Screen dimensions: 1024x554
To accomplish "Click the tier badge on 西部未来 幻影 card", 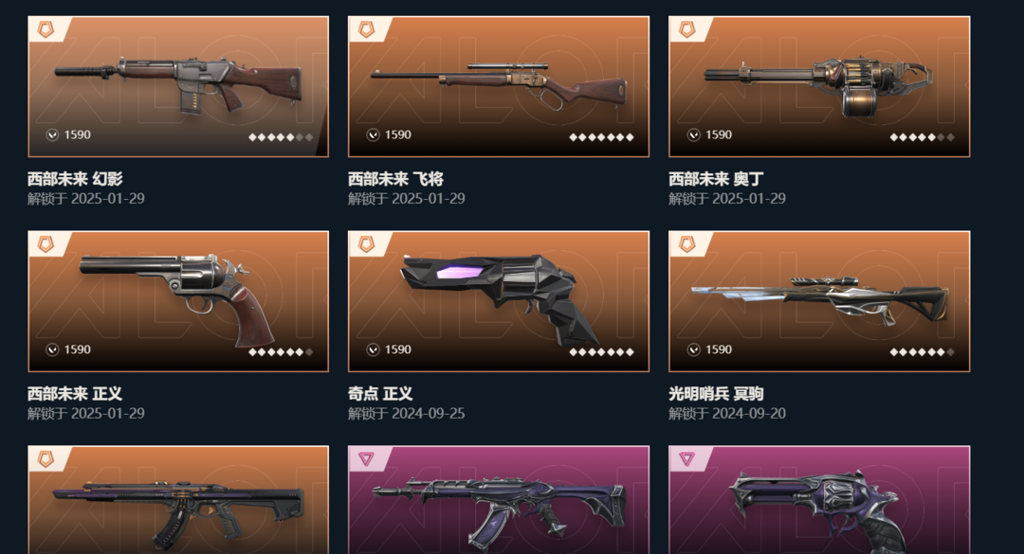I will click(46, 29).
